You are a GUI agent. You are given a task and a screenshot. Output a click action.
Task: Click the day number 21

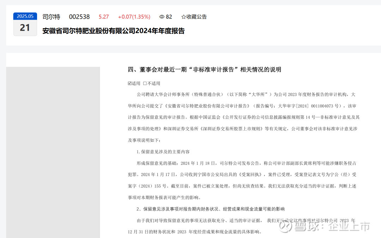pos(25,28)
